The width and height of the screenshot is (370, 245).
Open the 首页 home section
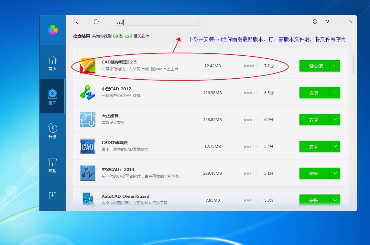click(x=52, y=63)
